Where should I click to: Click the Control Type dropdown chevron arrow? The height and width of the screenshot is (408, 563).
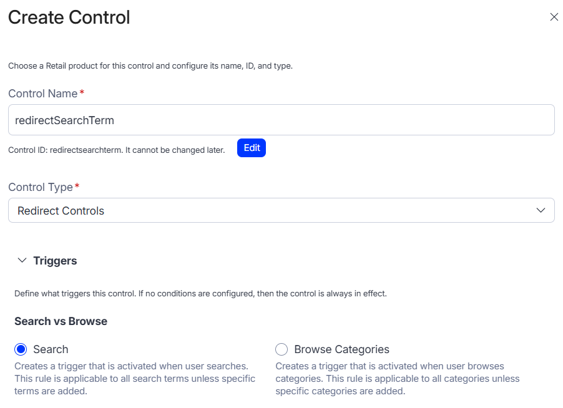pyautogui.click(x=541, y=211)
